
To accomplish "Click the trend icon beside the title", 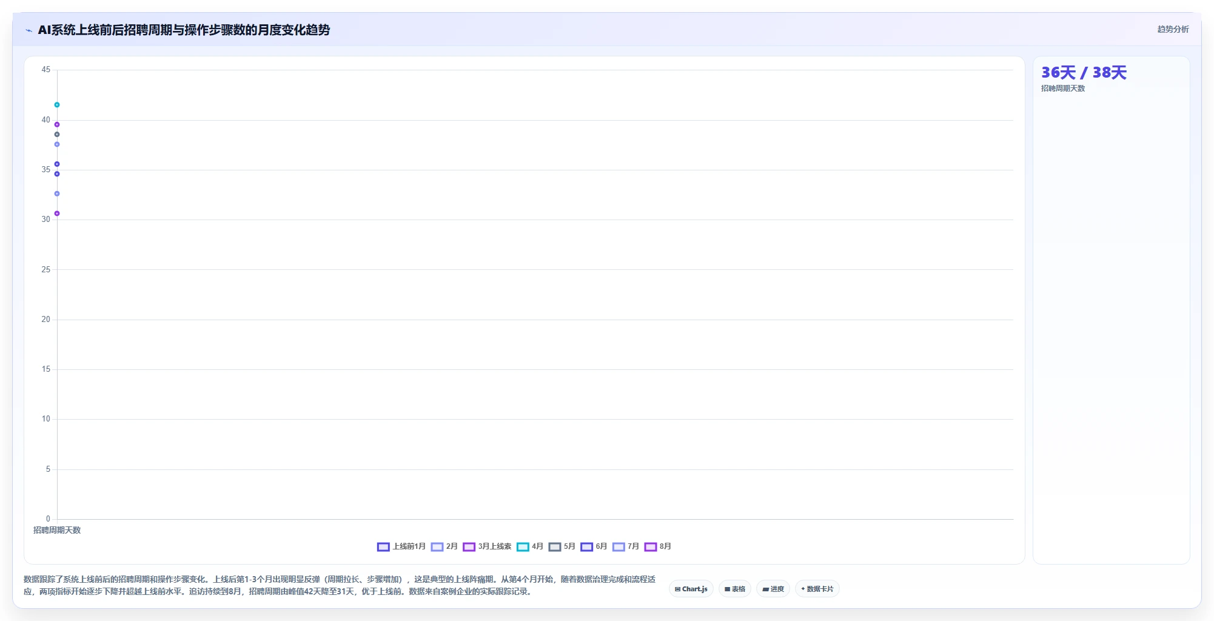I will 29,30.
